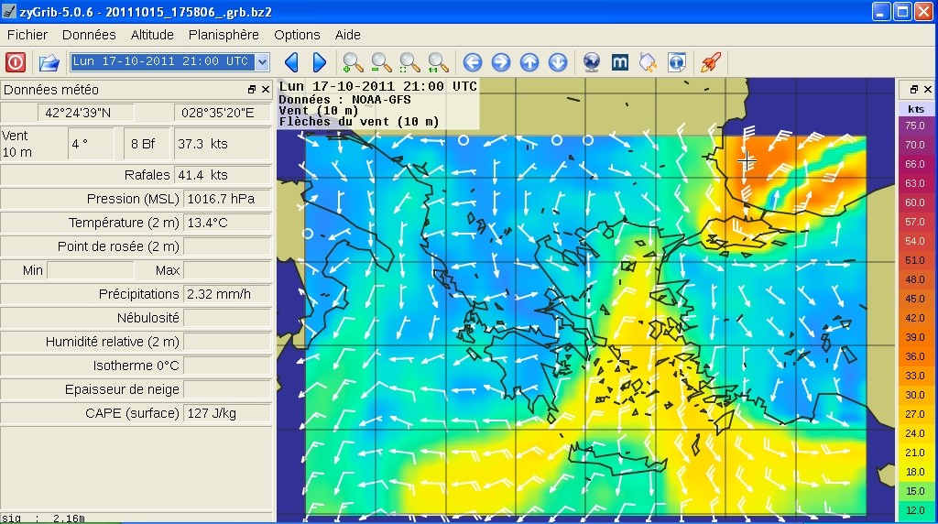
Task: Open the file information icon
Action: 677,62
